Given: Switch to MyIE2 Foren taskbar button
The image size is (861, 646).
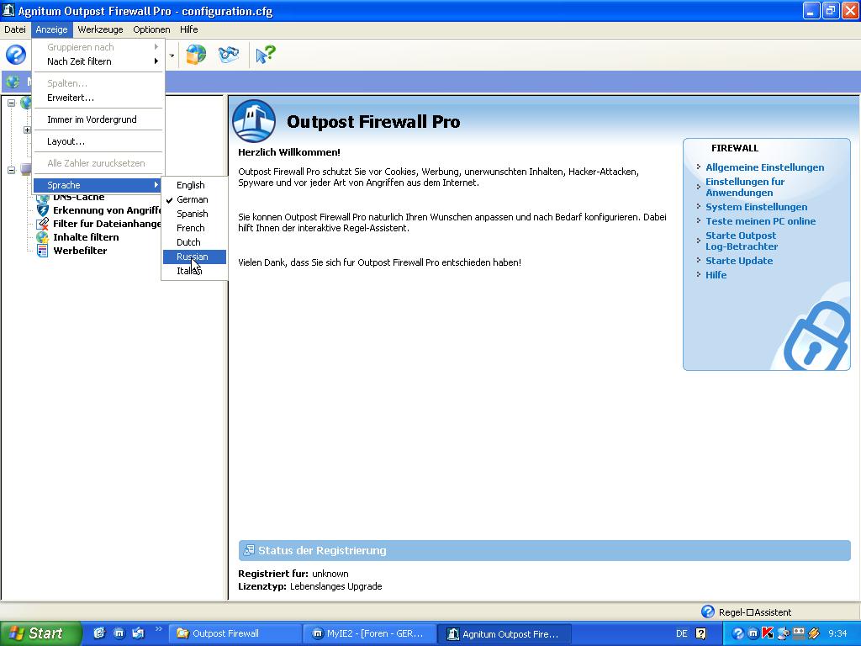Looking at the screenshot, I should click(369, 633).
